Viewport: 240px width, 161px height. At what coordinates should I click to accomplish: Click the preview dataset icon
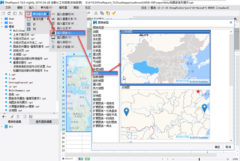click(x=25, y=117)
